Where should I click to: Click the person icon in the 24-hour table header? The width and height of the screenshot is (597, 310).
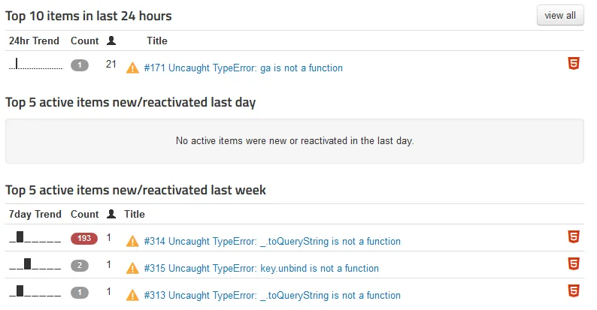pyautogui.click(x=111, y=41)
